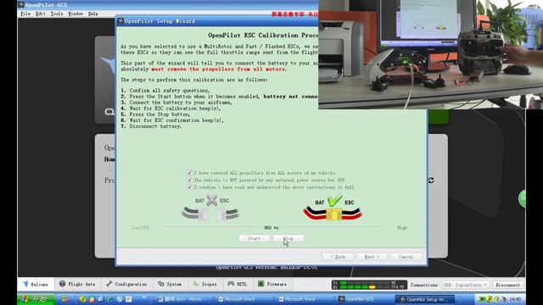Click the grey disconnected connector image
Image resolution: width=543 pixels, height=305 pixels.
(x=210, y=213)
